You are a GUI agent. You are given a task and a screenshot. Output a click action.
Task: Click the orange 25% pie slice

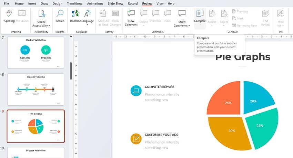[225, 100]
